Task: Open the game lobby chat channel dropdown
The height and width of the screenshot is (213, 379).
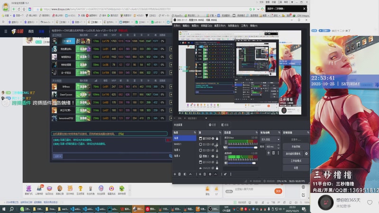Action: [57, 156]
